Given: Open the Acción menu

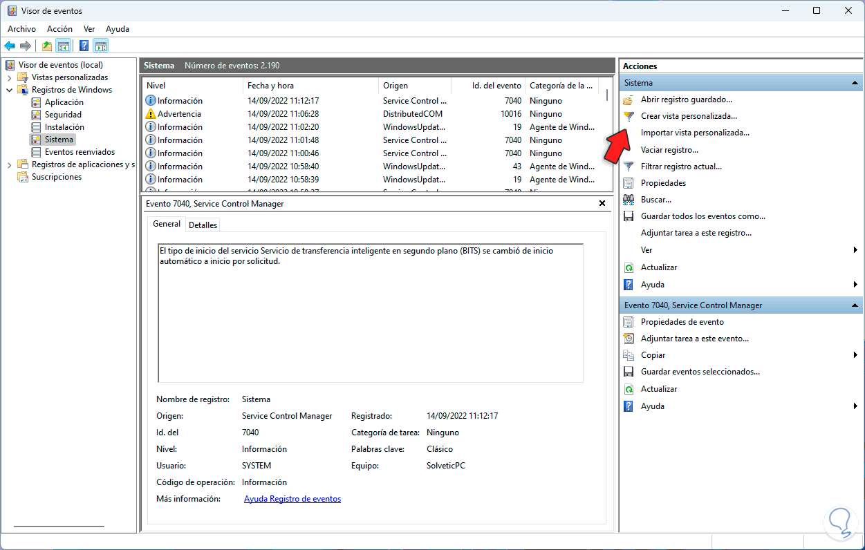Looking at the screenshot, I should pos(59,29).
